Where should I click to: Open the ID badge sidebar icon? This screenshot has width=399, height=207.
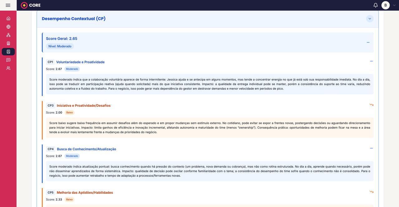point(8,43)
